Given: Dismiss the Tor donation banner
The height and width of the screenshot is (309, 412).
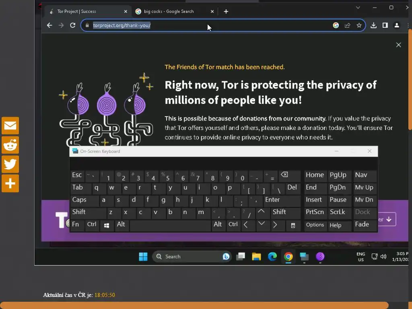Looking at the screenshot, I should [399, 45].
